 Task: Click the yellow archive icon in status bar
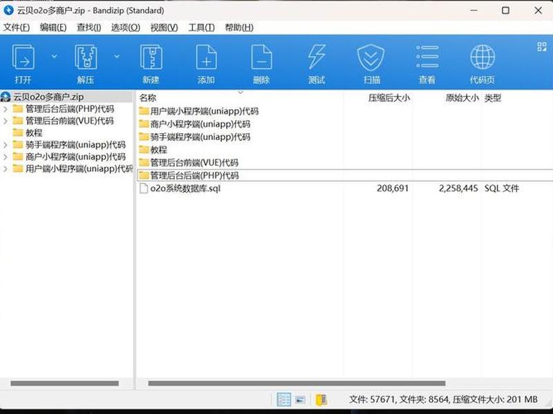coord(321,400)
